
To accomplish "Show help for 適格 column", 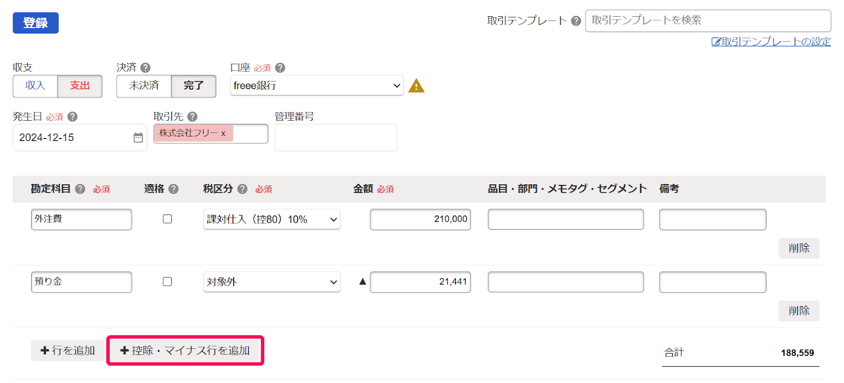I will point(174,189).
